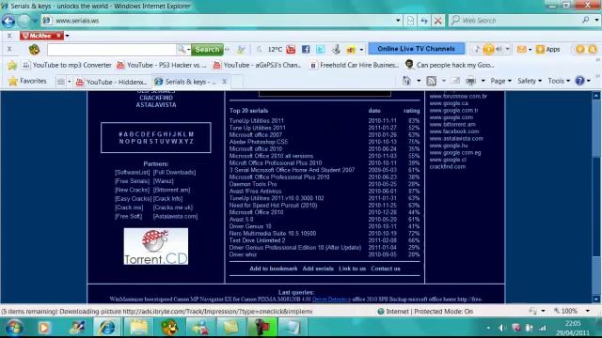
Task: Click the taskbar clock 22:05
Action: (x=573, y=323)
